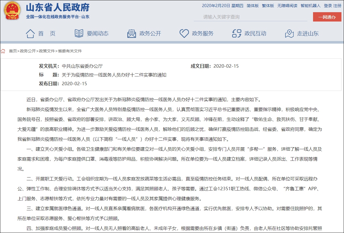Click the 一网通办 red button
The width and height of the screenshot is (344, 233).
(x=327, y=17)
